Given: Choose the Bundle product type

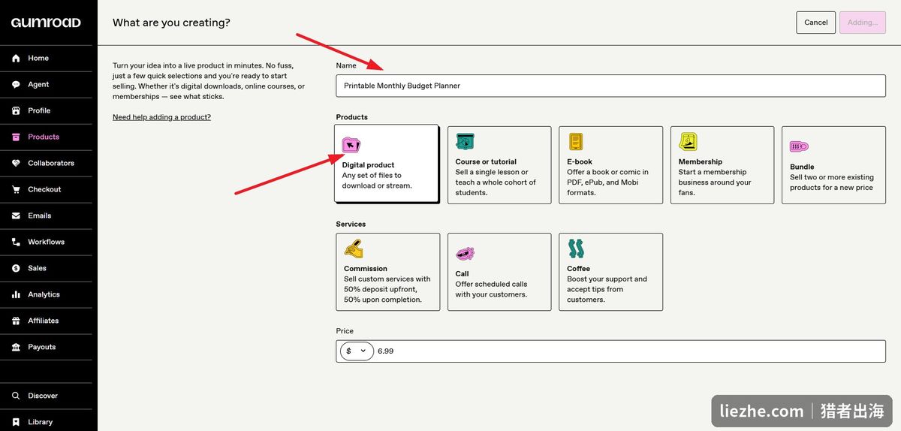Looking at the screenshot, I should [x=833, y=165].
